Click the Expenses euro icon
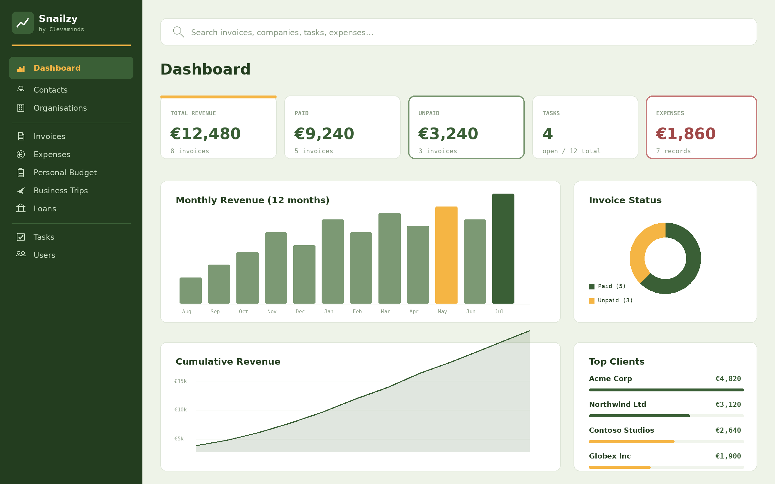 [x=21, y=155]
